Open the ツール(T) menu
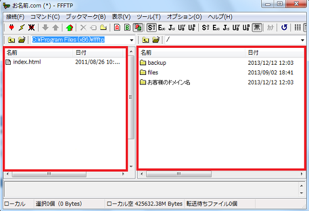Image resolution: width=309 pixels, height=211 pixels. 149,17
